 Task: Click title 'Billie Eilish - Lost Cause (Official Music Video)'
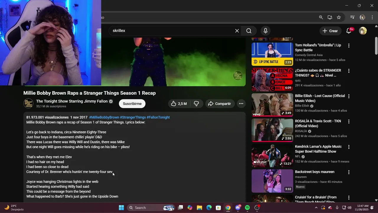(320, 98)
